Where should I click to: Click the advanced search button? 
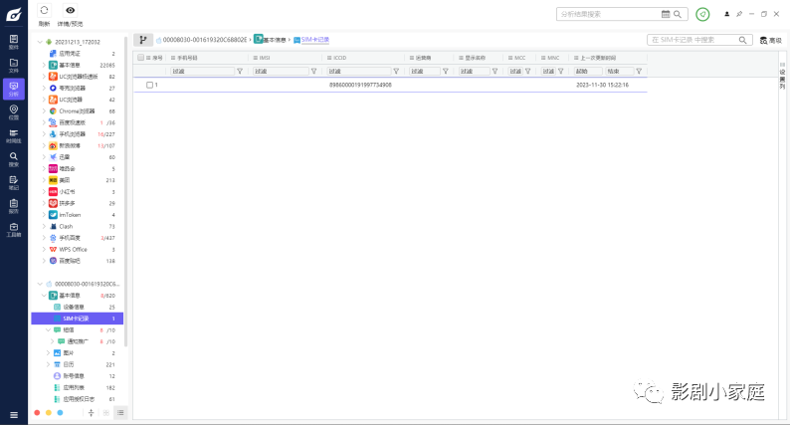coord(771,40)
